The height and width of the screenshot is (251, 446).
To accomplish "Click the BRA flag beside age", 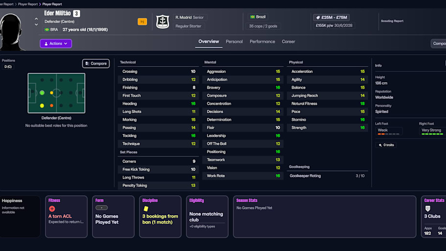I will 47,29.
